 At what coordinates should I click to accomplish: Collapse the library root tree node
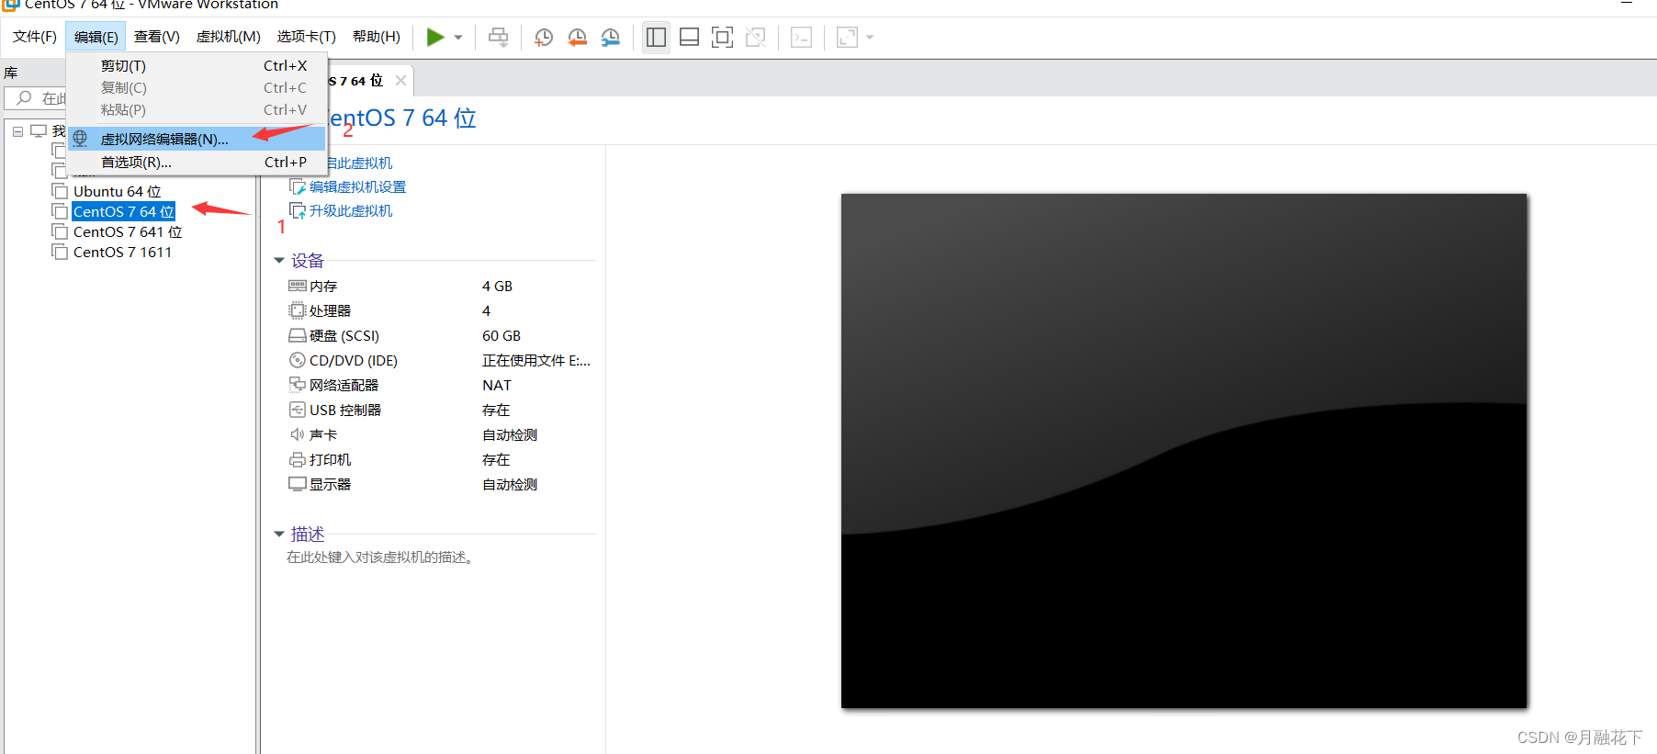coord(17,131)
